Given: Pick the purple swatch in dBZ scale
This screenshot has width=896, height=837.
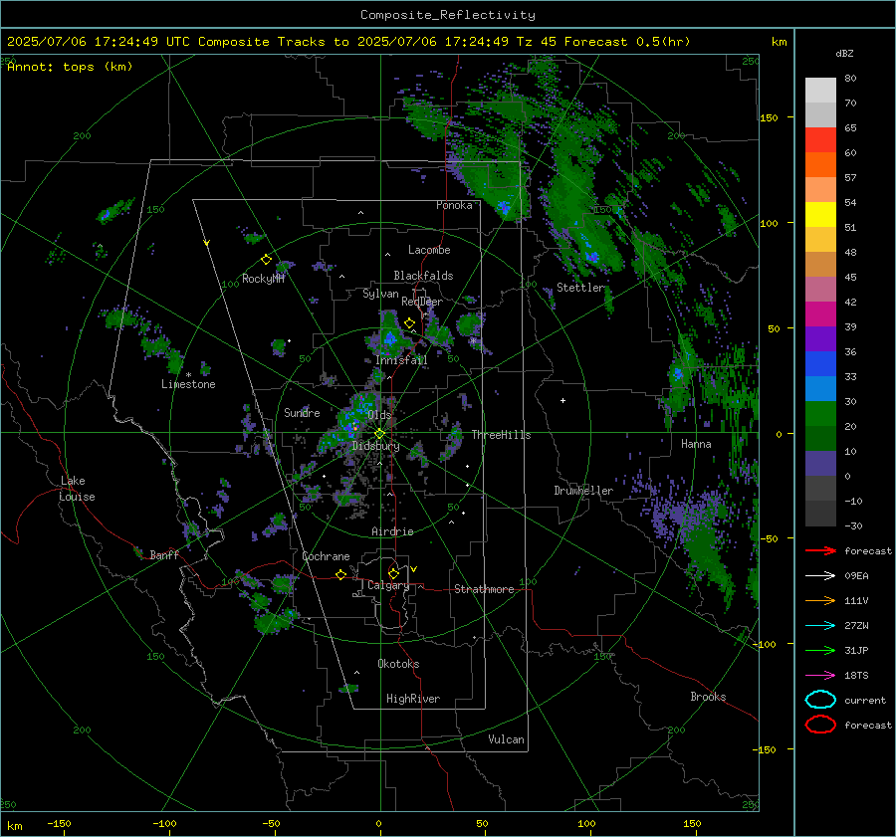Looking at the screenshot, I should coord(820,338).
